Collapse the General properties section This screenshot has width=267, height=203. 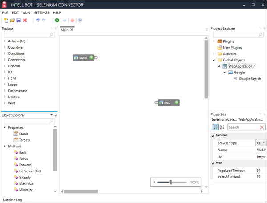[213, 136]
